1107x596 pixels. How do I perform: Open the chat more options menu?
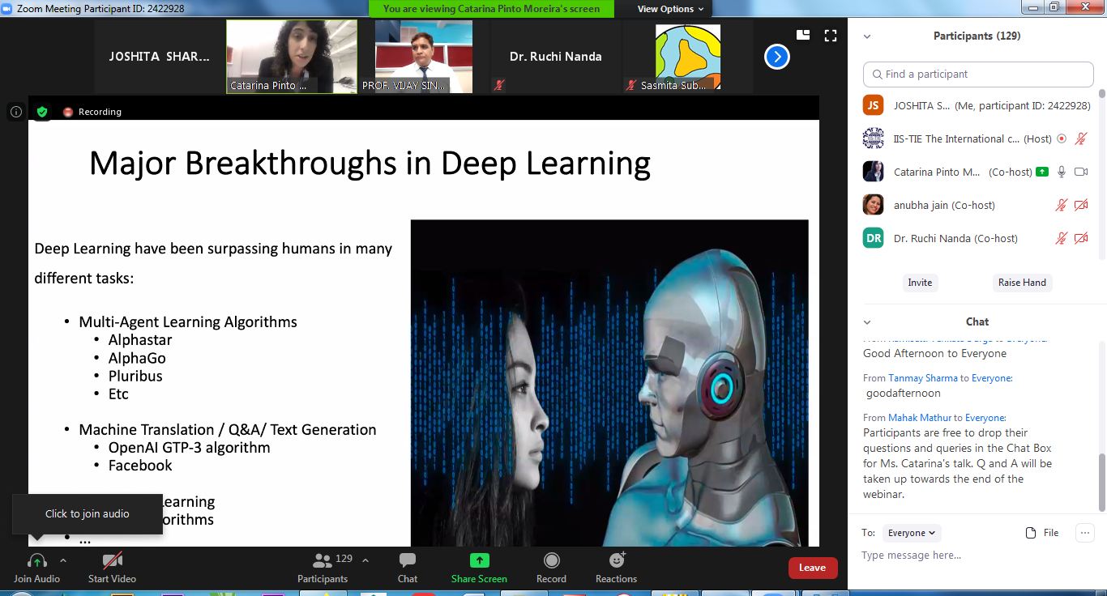[x=1084, y=533]
